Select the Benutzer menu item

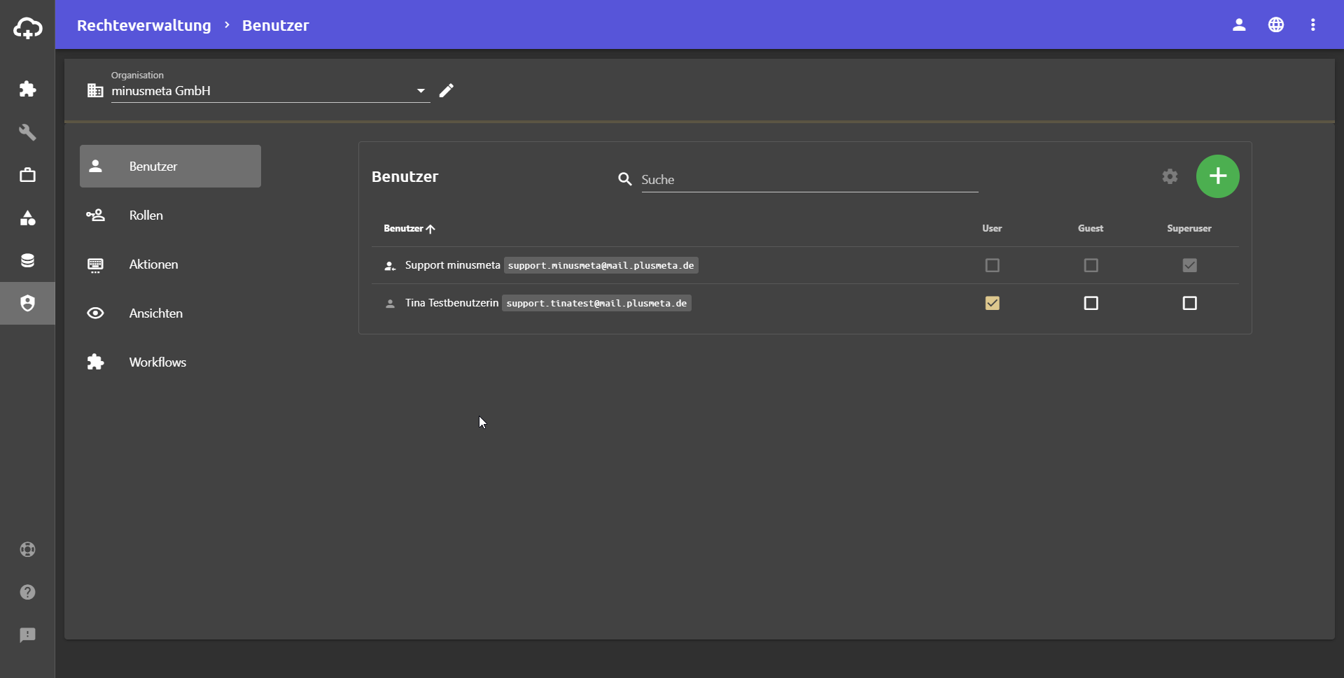click(170, 166)
